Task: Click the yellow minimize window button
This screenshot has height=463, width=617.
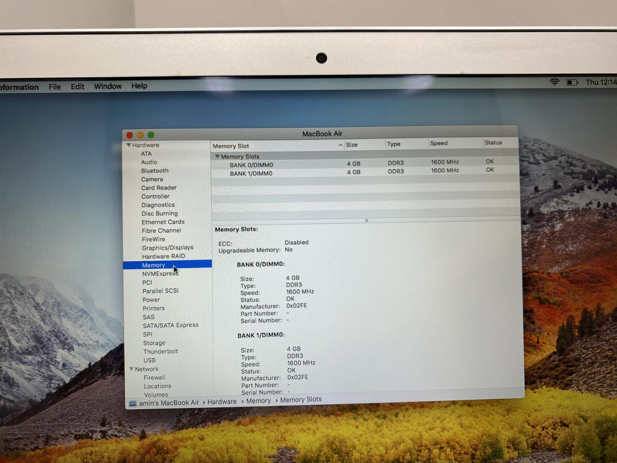Action: [x=140, y=135]
